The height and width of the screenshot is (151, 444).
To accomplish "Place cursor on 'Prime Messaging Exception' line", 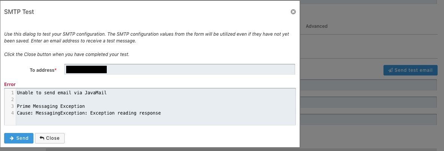I will pyautogui.click(x=51, y=106).
